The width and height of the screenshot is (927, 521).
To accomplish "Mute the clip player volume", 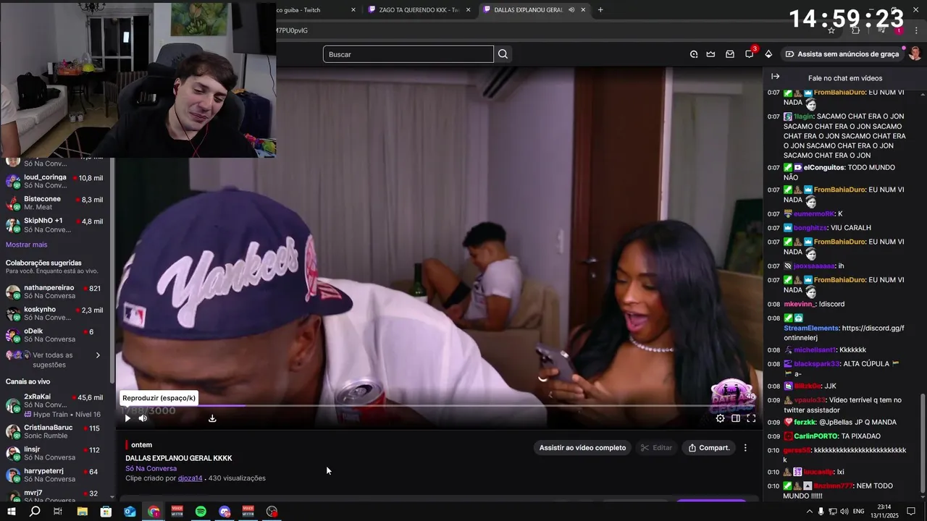I will [x=143, y=418].
